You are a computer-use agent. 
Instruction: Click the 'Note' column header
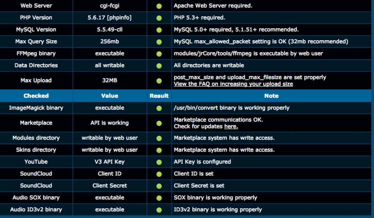(x=271, y=96)
